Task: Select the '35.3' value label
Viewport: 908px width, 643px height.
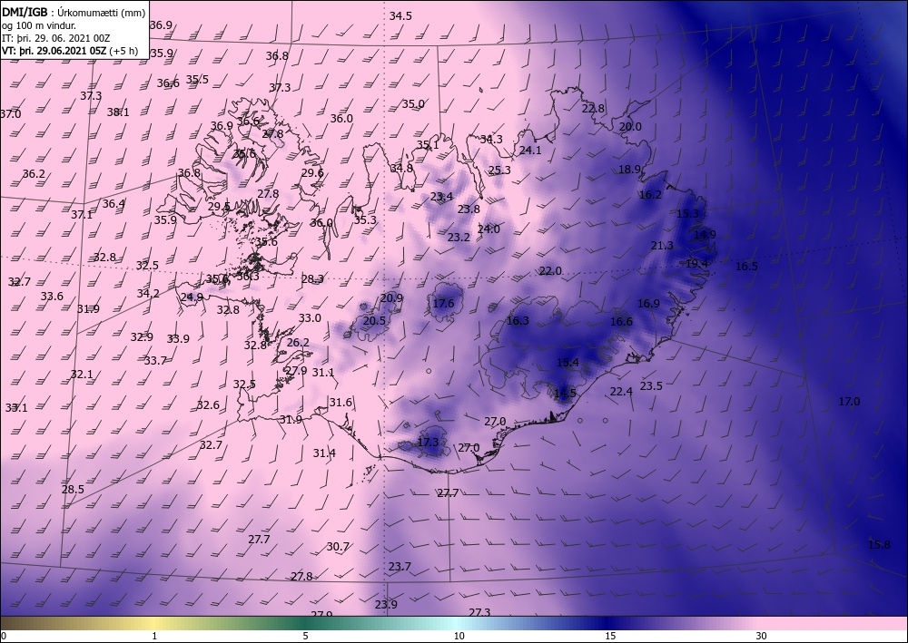Action: point(365,220)
